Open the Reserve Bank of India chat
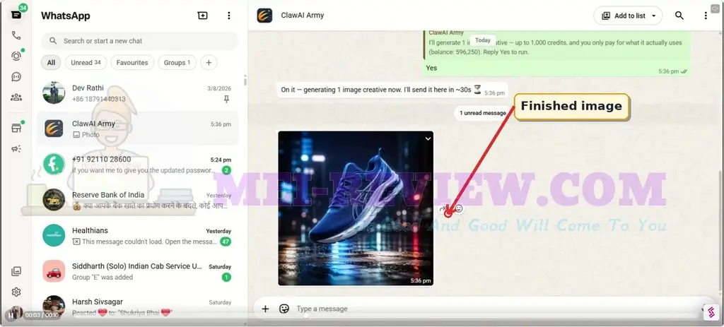 138,200
